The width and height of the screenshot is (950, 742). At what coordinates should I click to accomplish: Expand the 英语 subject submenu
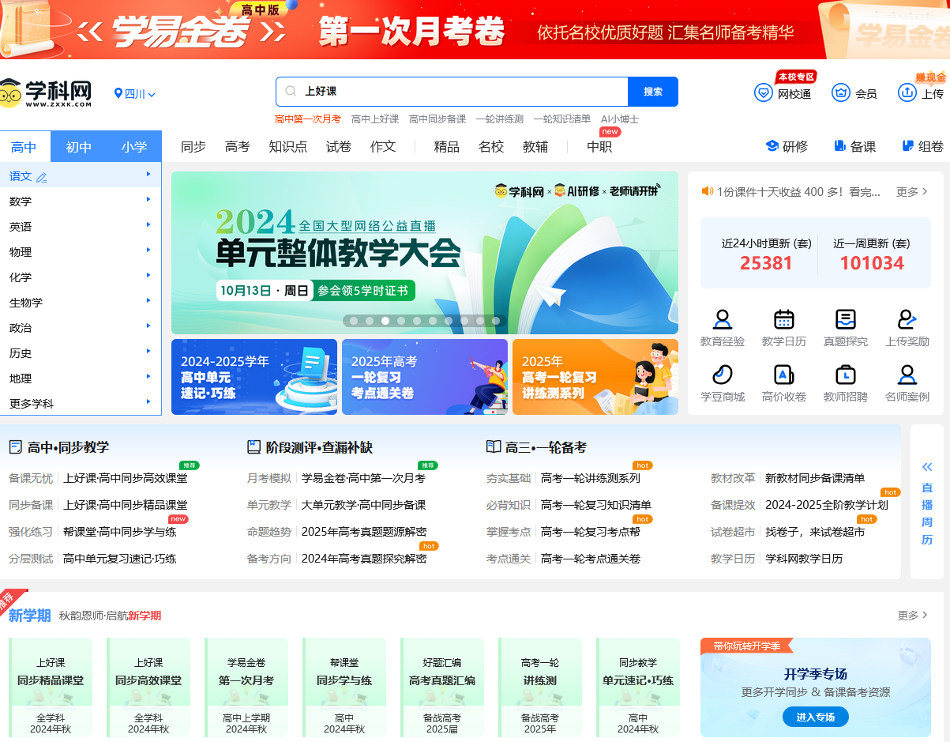(148, 225)
